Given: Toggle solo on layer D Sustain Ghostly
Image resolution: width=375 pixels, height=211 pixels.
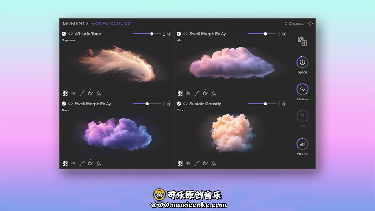Looking at the screenshot, I should [x=284, y=104].
